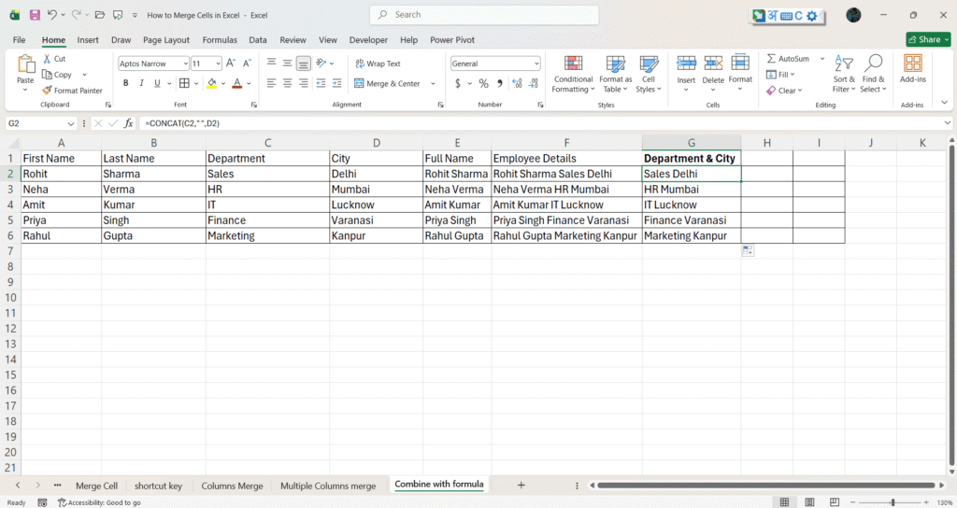Increase font size with the larger A icon
The width and height of the screenshot is (957, 508).
click(x=231, y=63)
